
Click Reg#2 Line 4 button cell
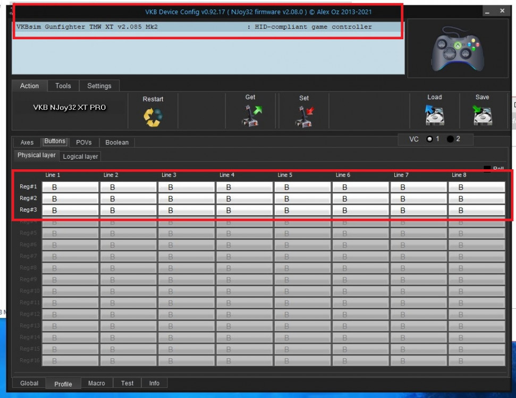coord(244,198)
